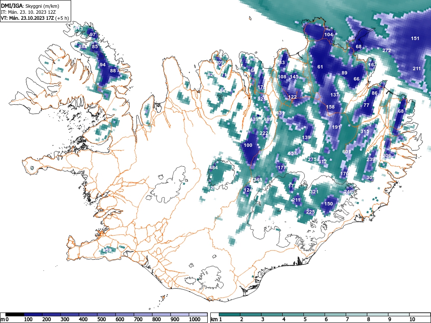The height and width of the screenshot is (323, 431).
Task: Click the visibility value 601 on the map
Action: pyautogui.click(x=347, y=151)
